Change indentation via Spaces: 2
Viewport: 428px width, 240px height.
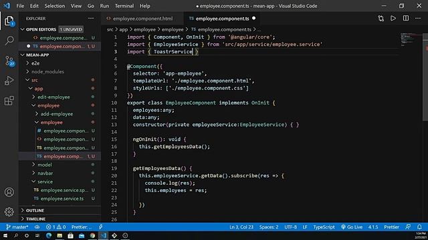click(269, 227)
